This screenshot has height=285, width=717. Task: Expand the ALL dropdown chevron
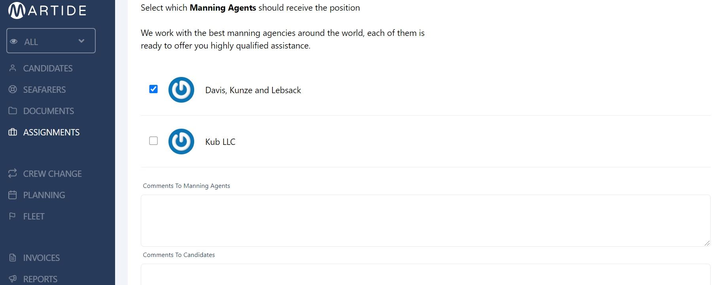(x=81, y=41)
